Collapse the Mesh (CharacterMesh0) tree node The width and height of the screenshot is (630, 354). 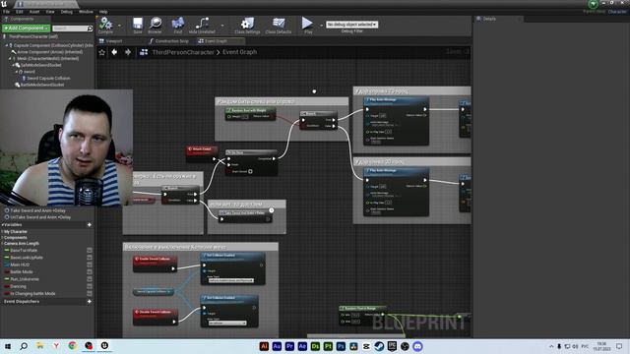click(10, 59)
